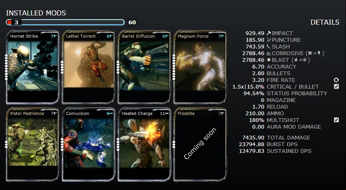The width and height of the screenshot is (346, 190).
Task: Click the Convulsion rank pips
Action: (x=62, y=144)
